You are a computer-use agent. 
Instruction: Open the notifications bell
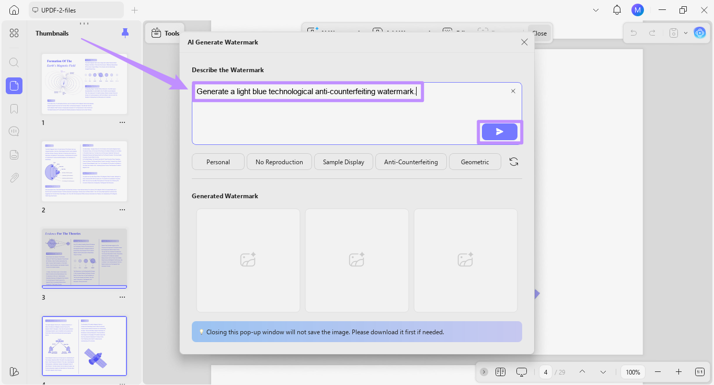tap(617, 10)
